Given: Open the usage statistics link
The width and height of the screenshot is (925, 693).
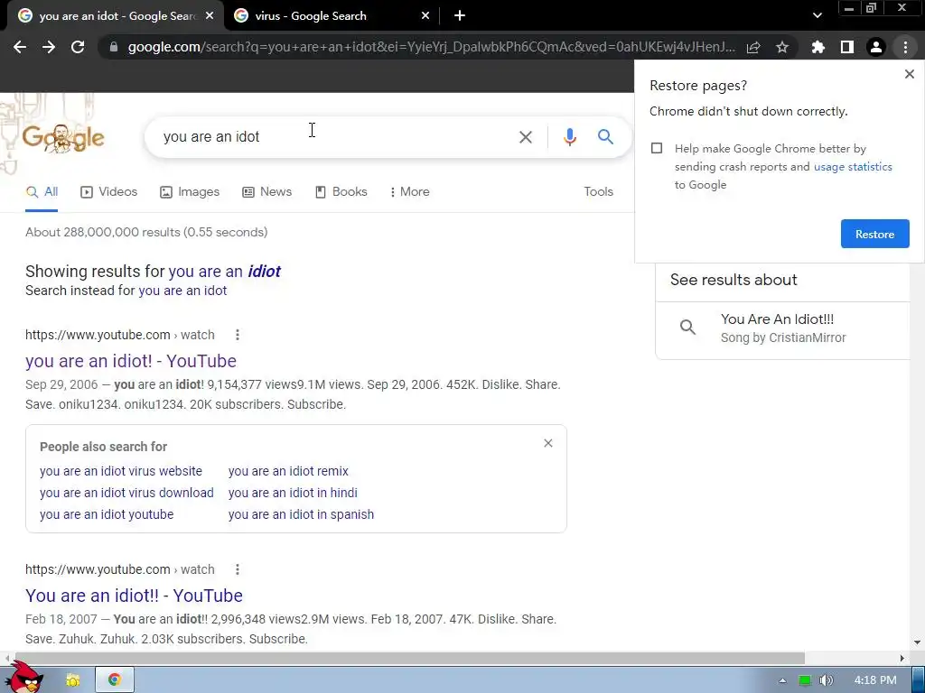Looking at the screenshot, I should (x=853, y=167).
